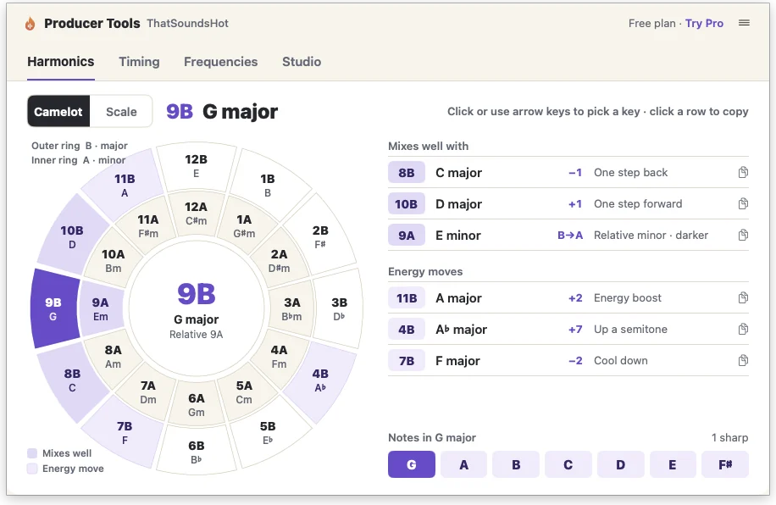Select 7B F wheel segment
Image resolution: width=776 pixels, height=505 pixels.
pos(125,432)
